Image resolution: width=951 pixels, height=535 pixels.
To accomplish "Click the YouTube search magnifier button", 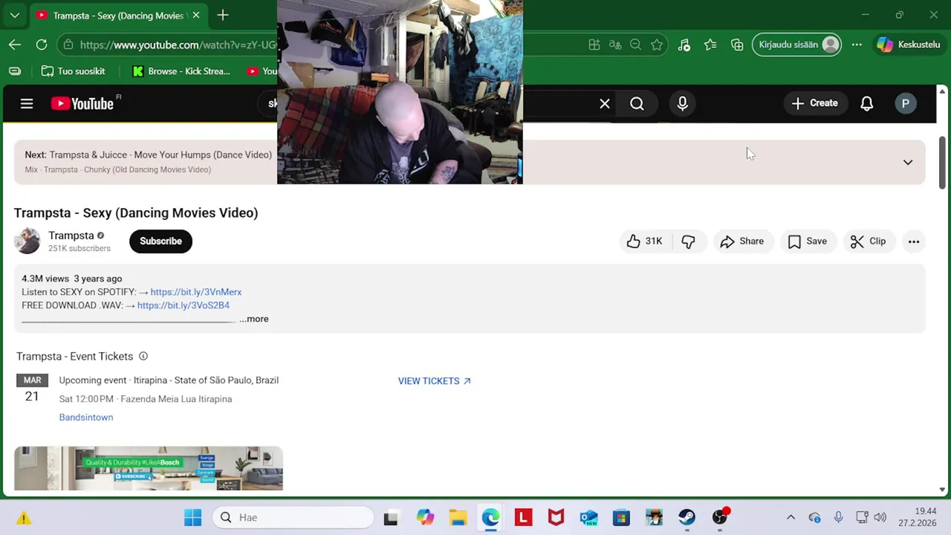I will [637, 104].
